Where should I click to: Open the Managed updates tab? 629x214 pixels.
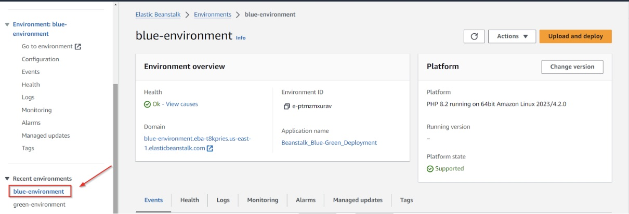(358, 200)
